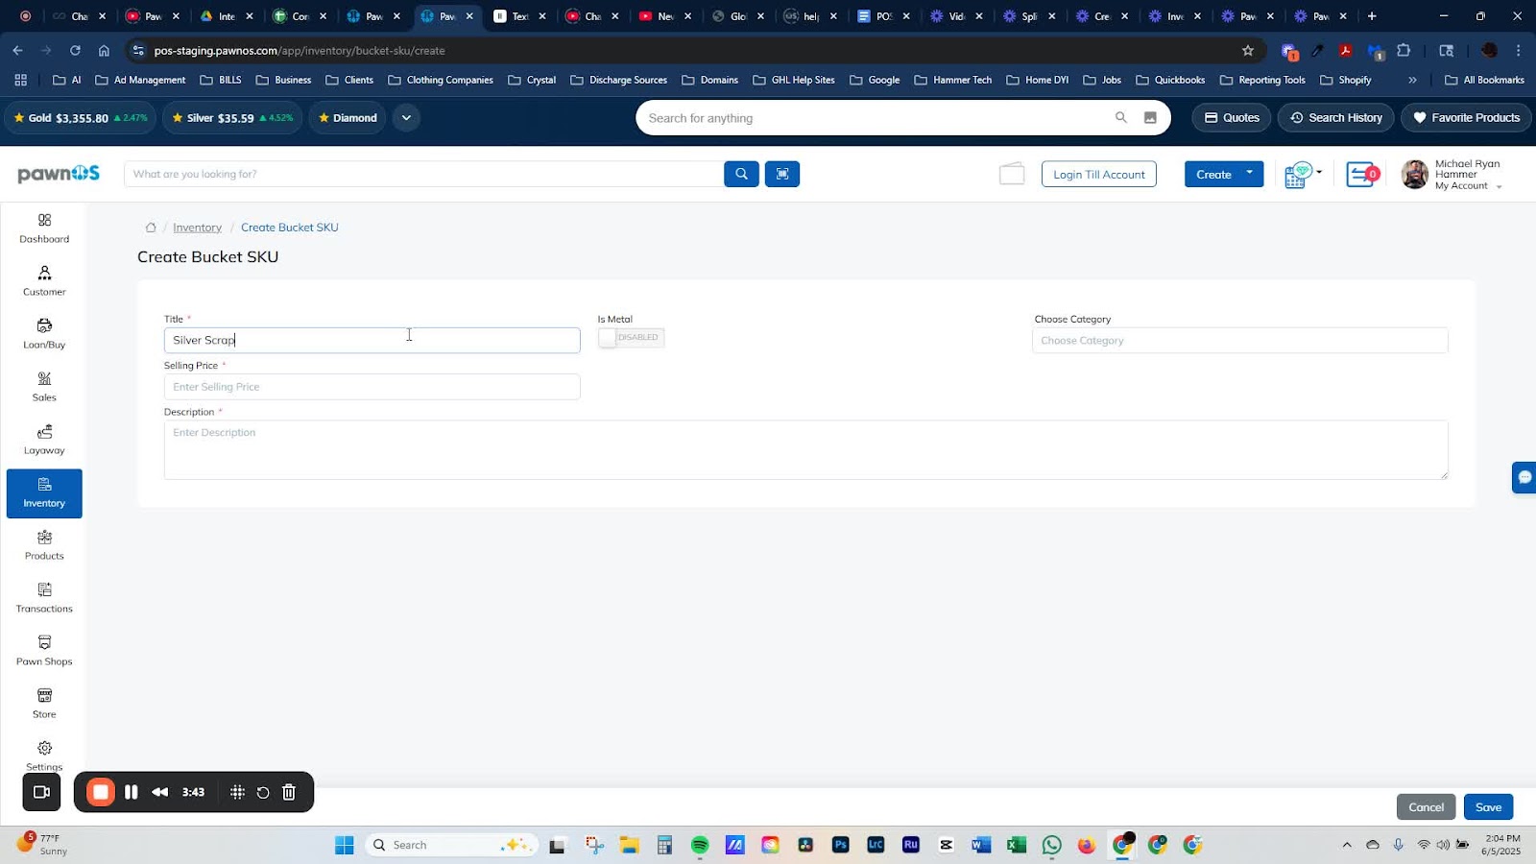Open the Choose Category dropdown
Image resolution: width=1536 pixels, height=864 pixels.
coord(1239,341)
